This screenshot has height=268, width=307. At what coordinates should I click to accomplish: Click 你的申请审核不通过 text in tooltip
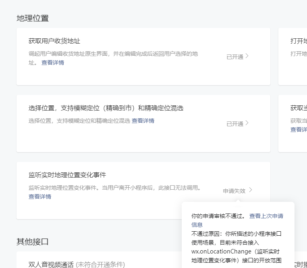click(218, 216)
